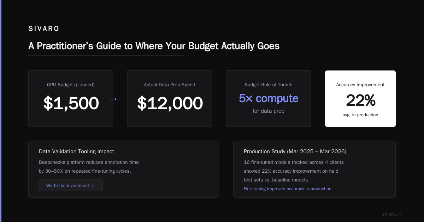Click the line "Deepchecks platform reduces annotation time"
Image resolution: width=424 pixels, height=222 pixels.
coord(89,162)
